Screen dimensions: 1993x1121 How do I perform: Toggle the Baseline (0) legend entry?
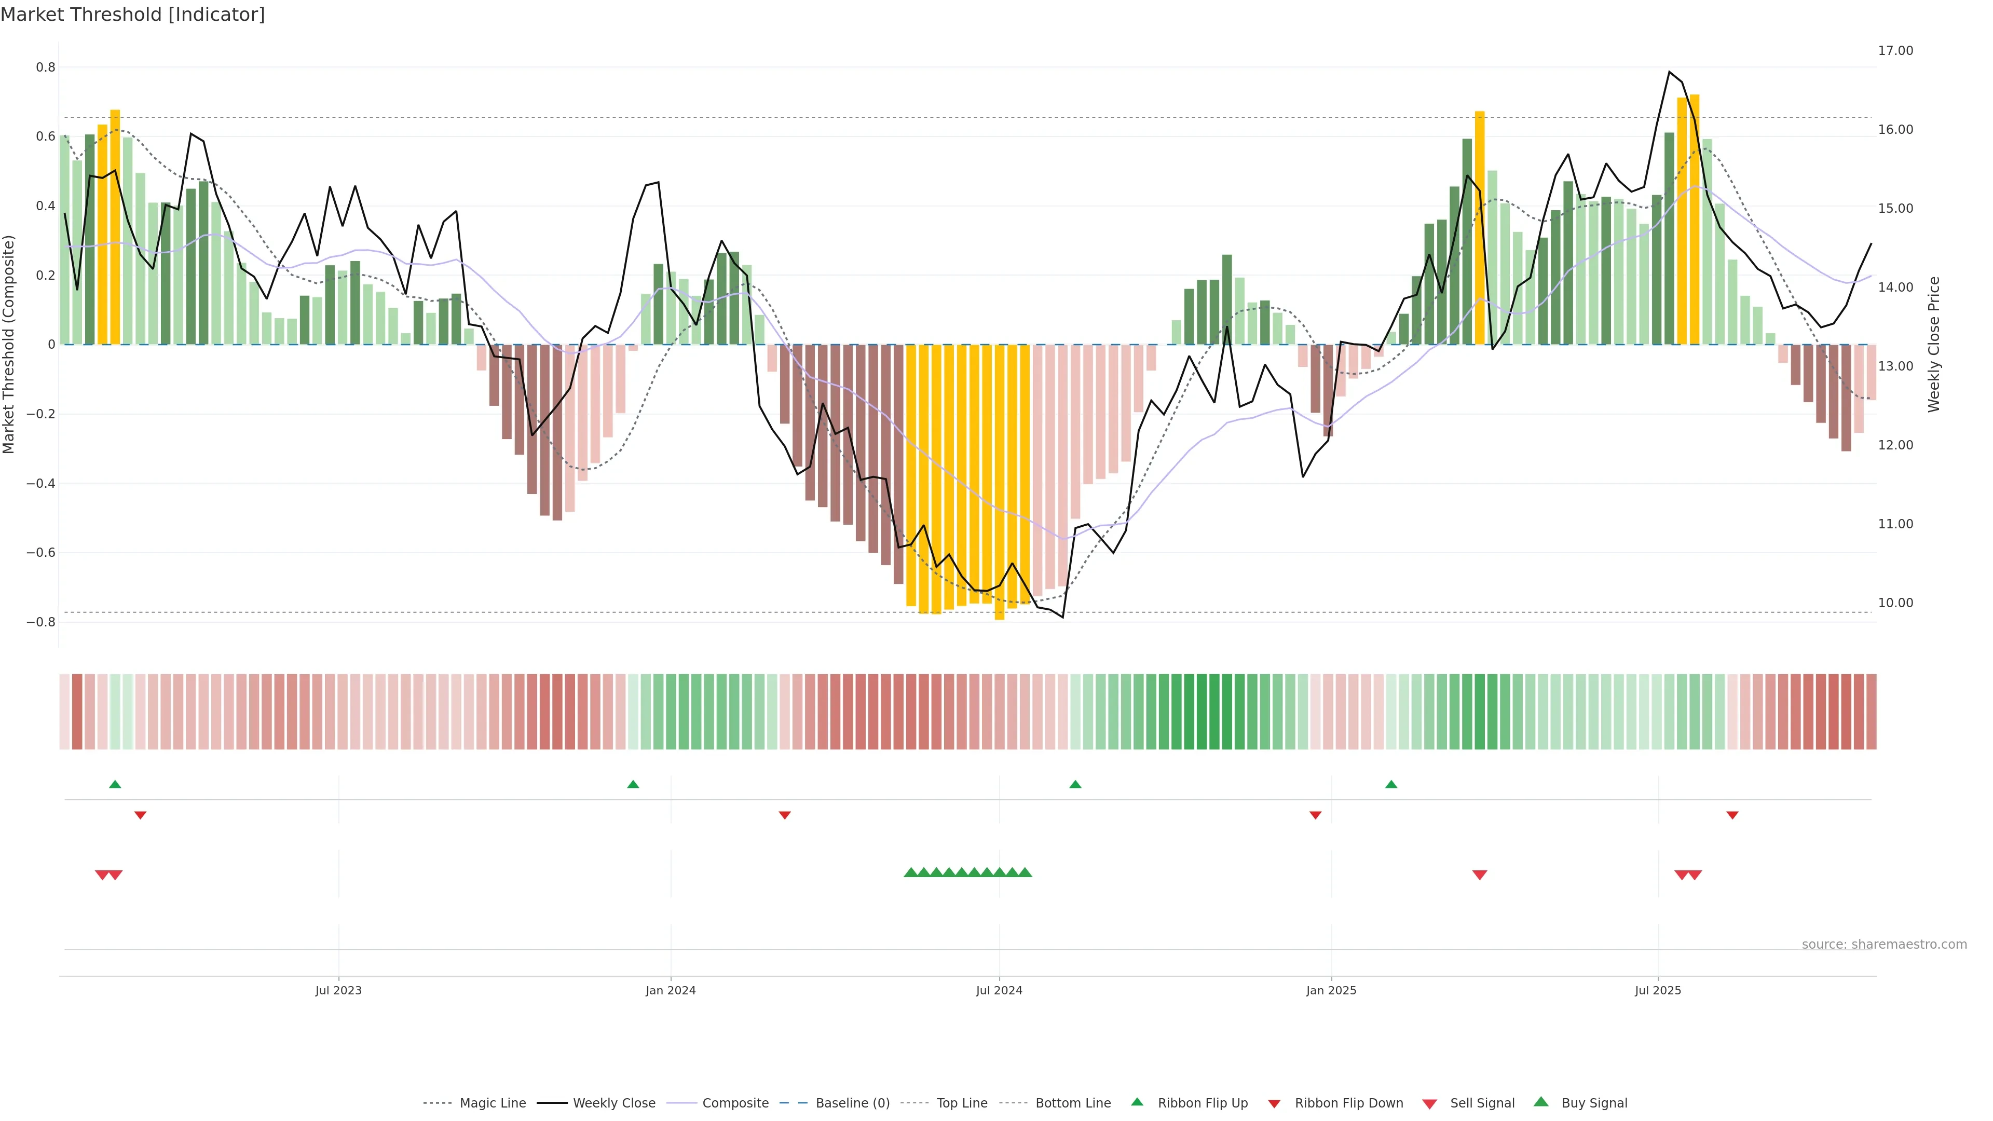coord(853,1103)
